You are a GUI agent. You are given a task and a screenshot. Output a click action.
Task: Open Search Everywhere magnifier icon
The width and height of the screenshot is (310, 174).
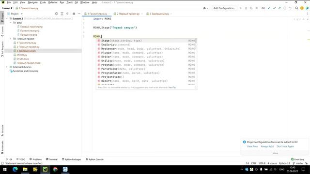coord(296,8)
